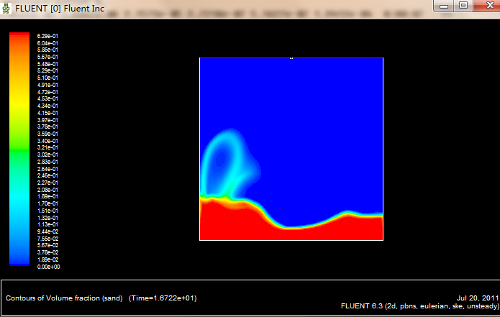Minimize the FLUENT graphics window
This screenshot has height=317, width=500.
point(446,6)
